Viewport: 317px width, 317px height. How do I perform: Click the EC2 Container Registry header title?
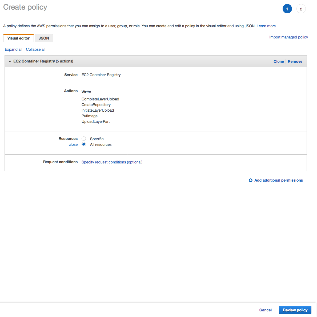(x=34, y=61)
